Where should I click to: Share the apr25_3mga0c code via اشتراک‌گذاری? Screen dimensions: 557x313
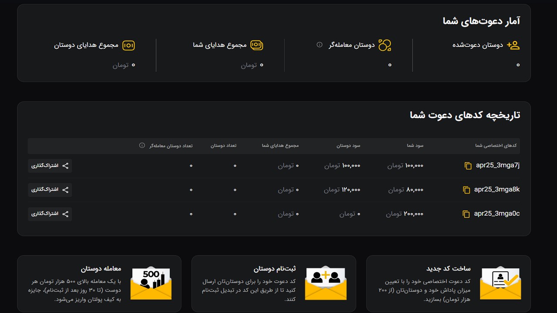pyautogui.click(x=50, y=214)
